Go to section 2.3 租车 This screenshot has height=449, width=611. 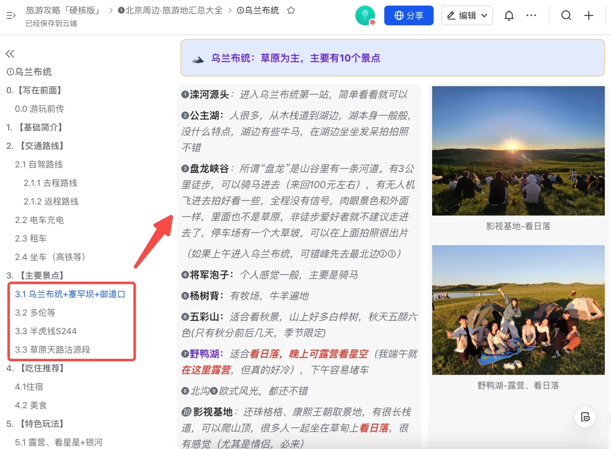coord(31,239)
